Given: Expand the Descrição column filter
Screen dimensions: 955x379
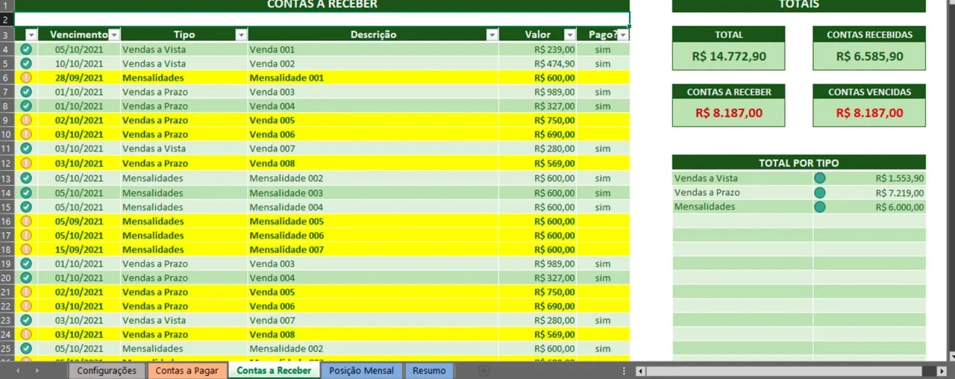Looking at the screenshot, I should 492,35.
